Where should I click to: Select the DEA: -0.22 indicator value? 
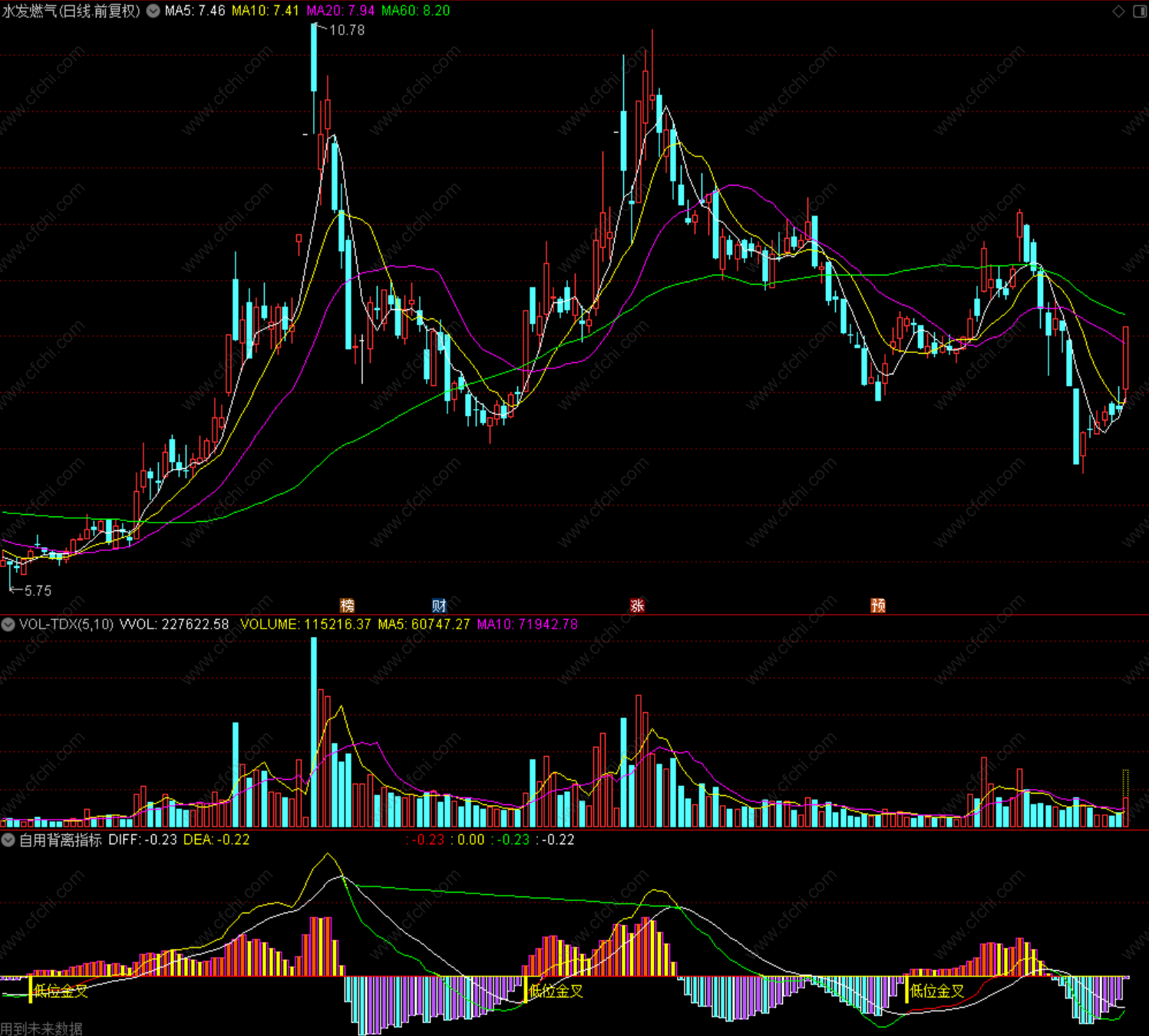point(216,840)
